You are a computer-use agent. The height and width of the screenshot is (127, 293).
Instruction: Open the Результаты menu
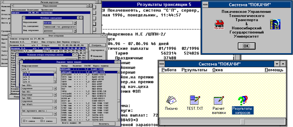coord(194,70)
